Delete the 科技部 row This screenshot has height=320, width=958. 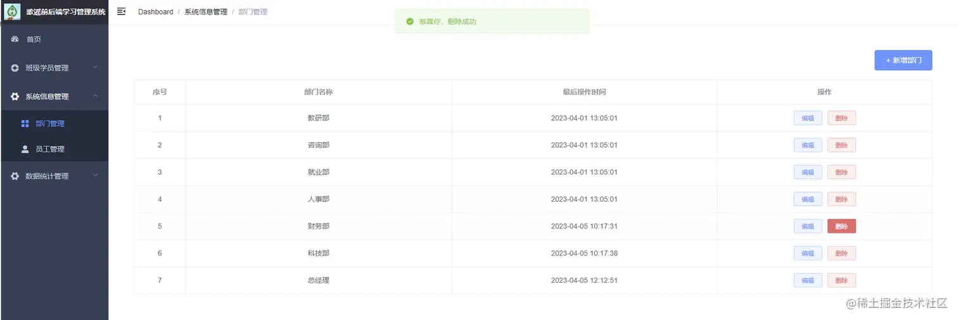tap(841, 253)
